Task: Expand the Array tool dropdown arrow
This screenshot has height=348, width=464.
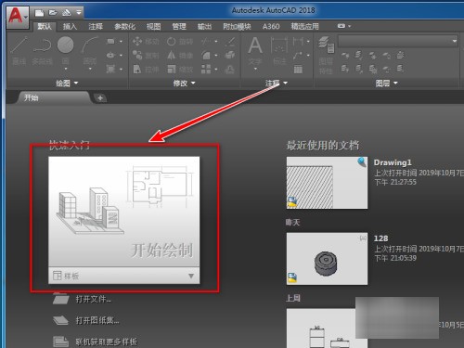Action: click(216, 70)
